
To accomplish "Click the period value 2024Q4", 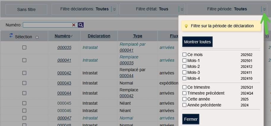I will tap(247, 93).
